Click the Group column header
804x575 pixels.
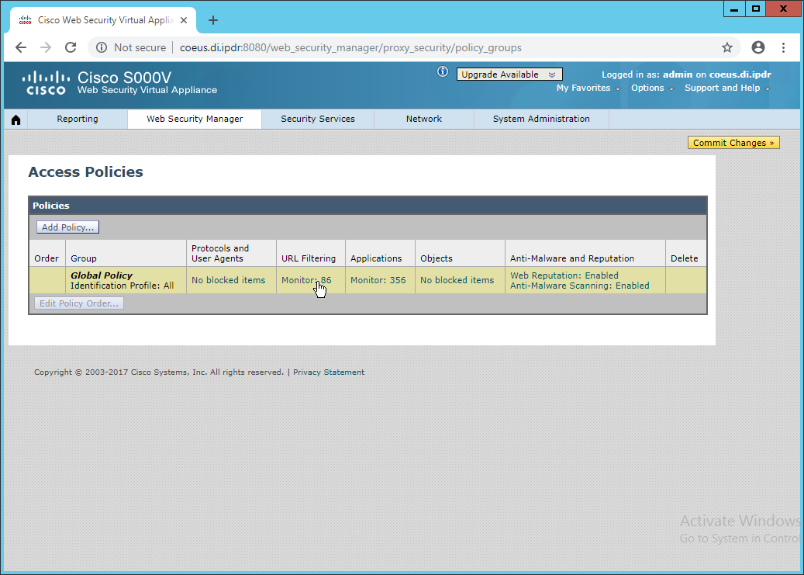[x=84, y=258]
